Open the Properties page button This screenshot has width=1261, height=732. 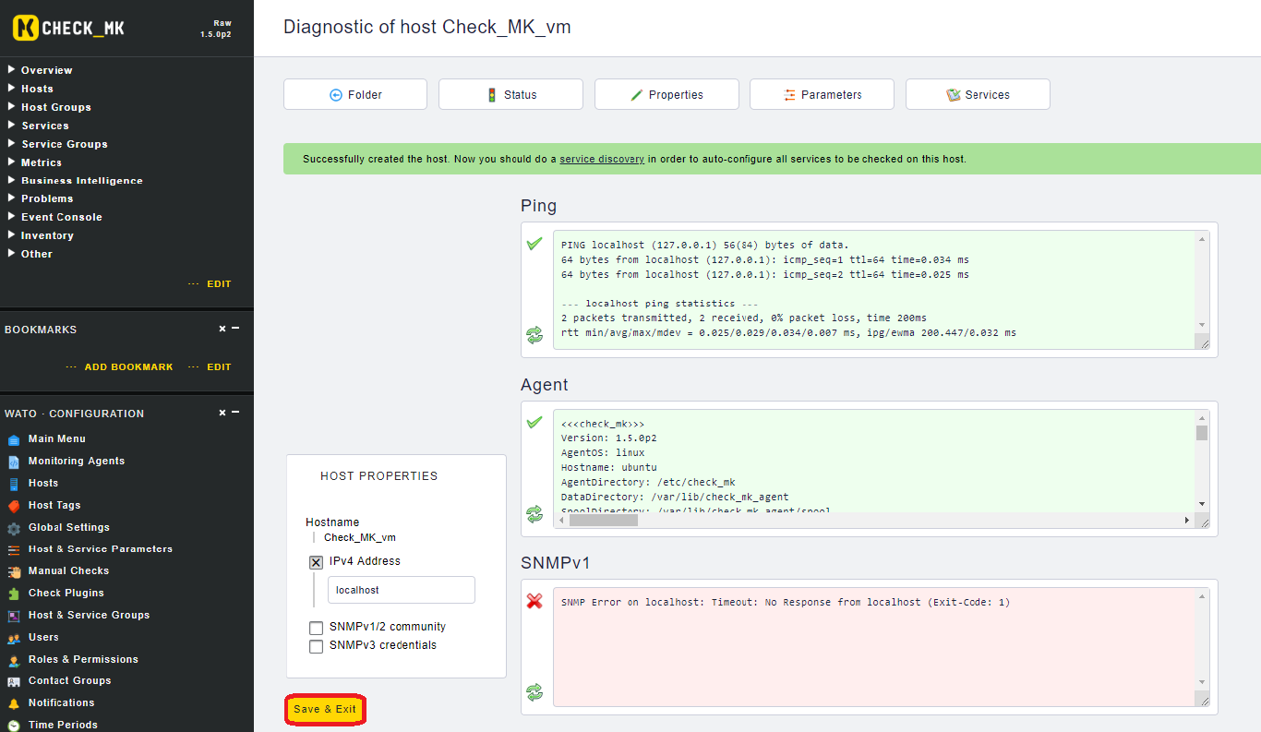pos(667,94)
